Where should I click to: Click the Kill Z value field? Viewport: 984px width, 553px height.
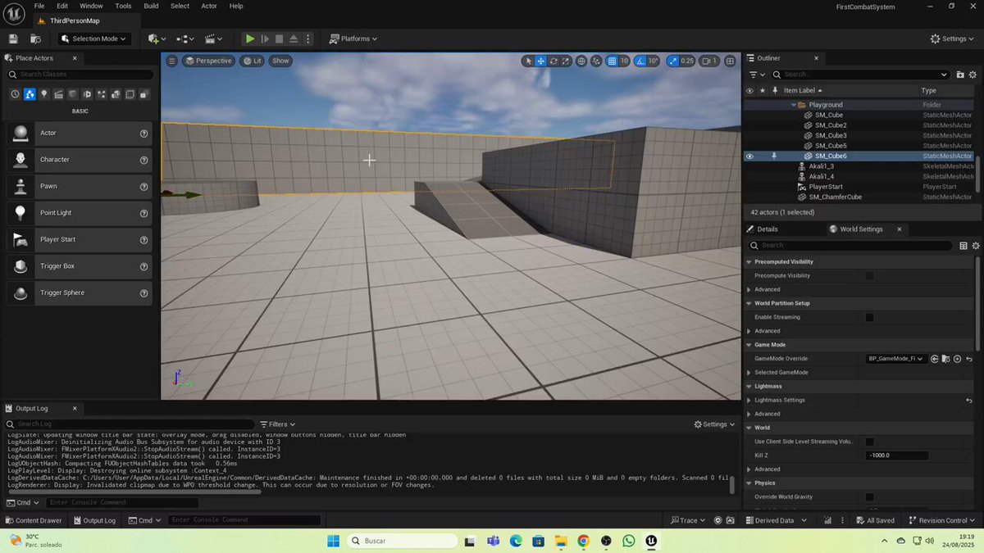[x=897, y=456]
